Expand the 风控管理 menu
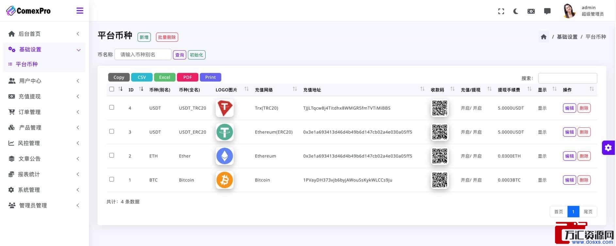Image resolution: width=616 pixels, height=246 pixels. pyautogui.click(x=44, y=143)
